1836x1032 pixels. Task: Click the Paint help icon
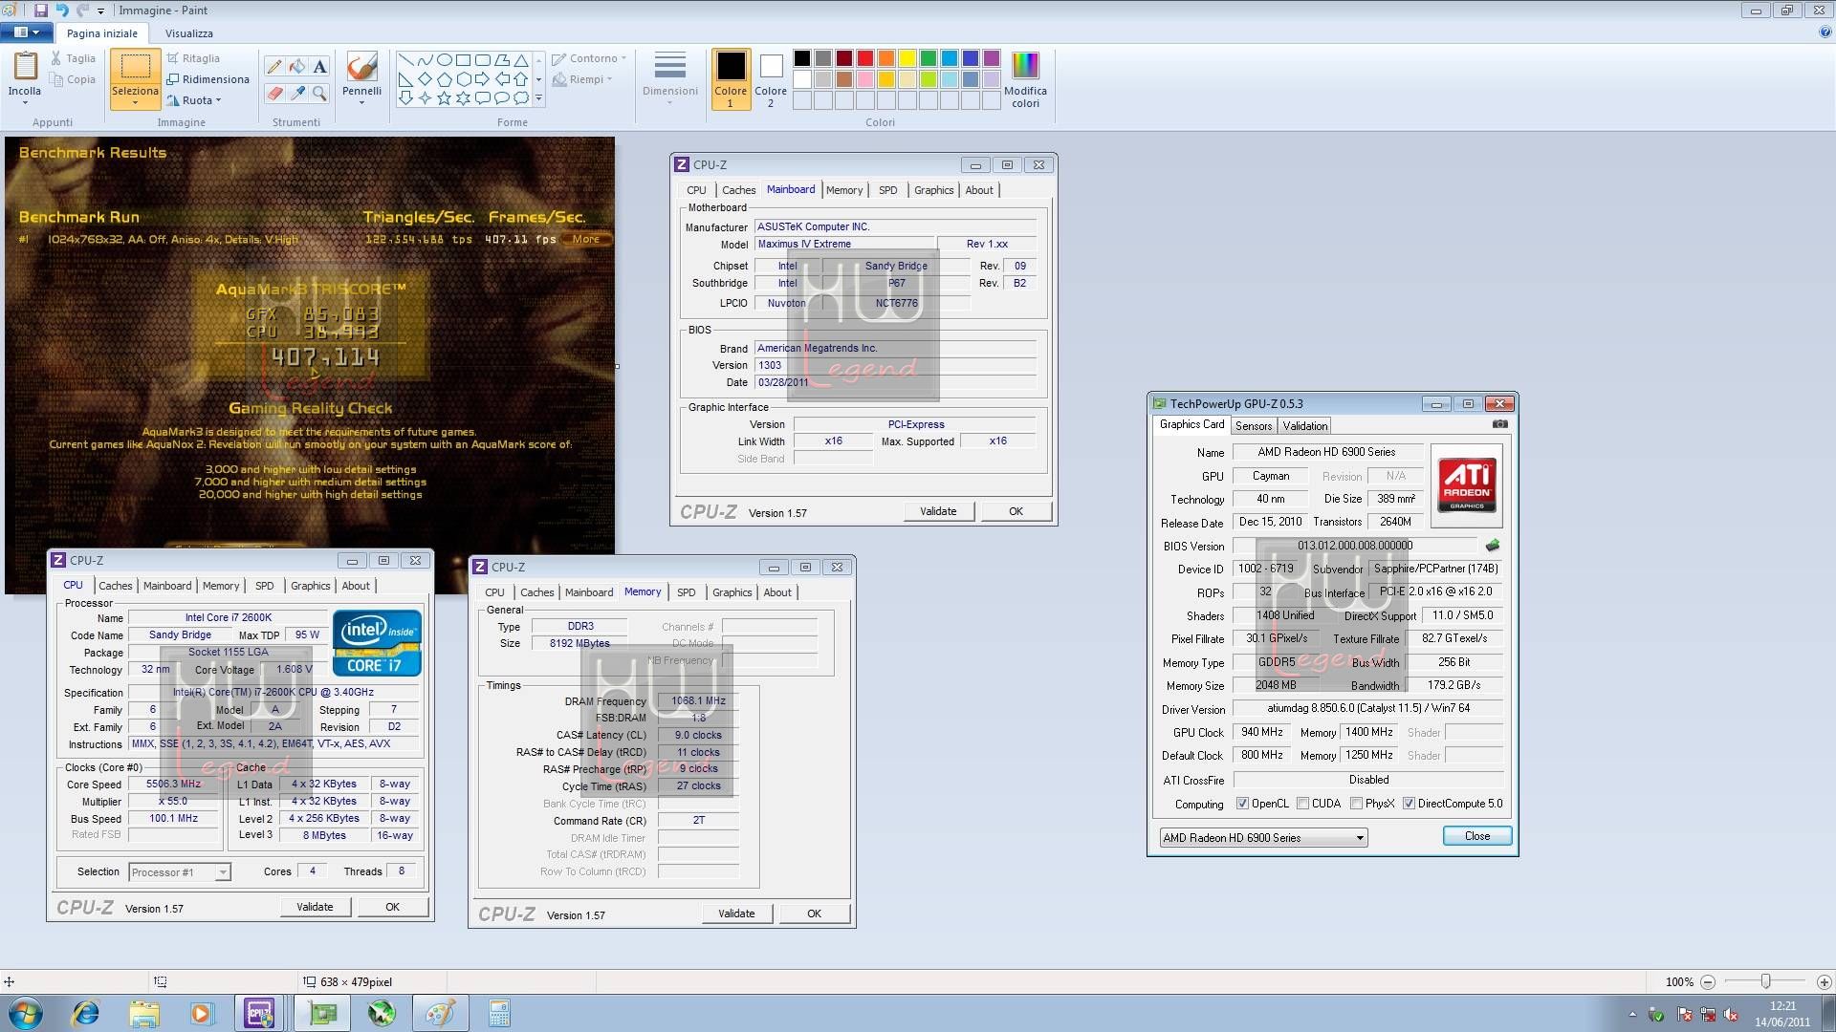coord(1825,32)
